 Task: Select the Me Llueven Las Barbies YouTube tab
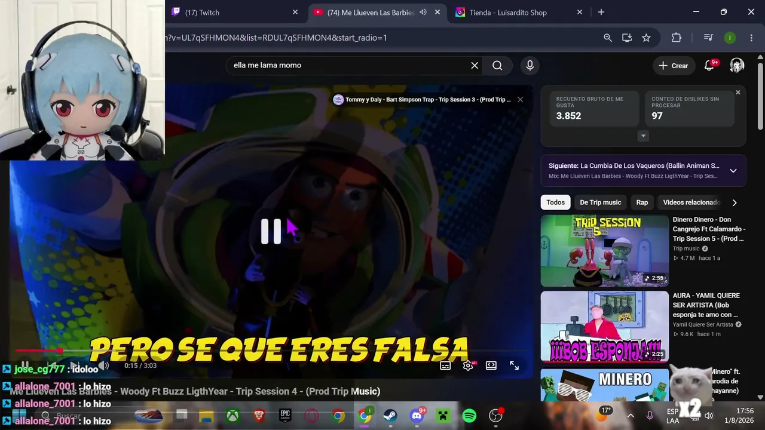point(371,13)
